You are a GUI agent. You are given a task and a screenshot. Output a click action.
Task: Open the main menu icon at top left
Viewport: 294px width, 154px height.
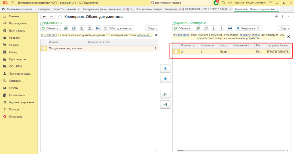11,3
